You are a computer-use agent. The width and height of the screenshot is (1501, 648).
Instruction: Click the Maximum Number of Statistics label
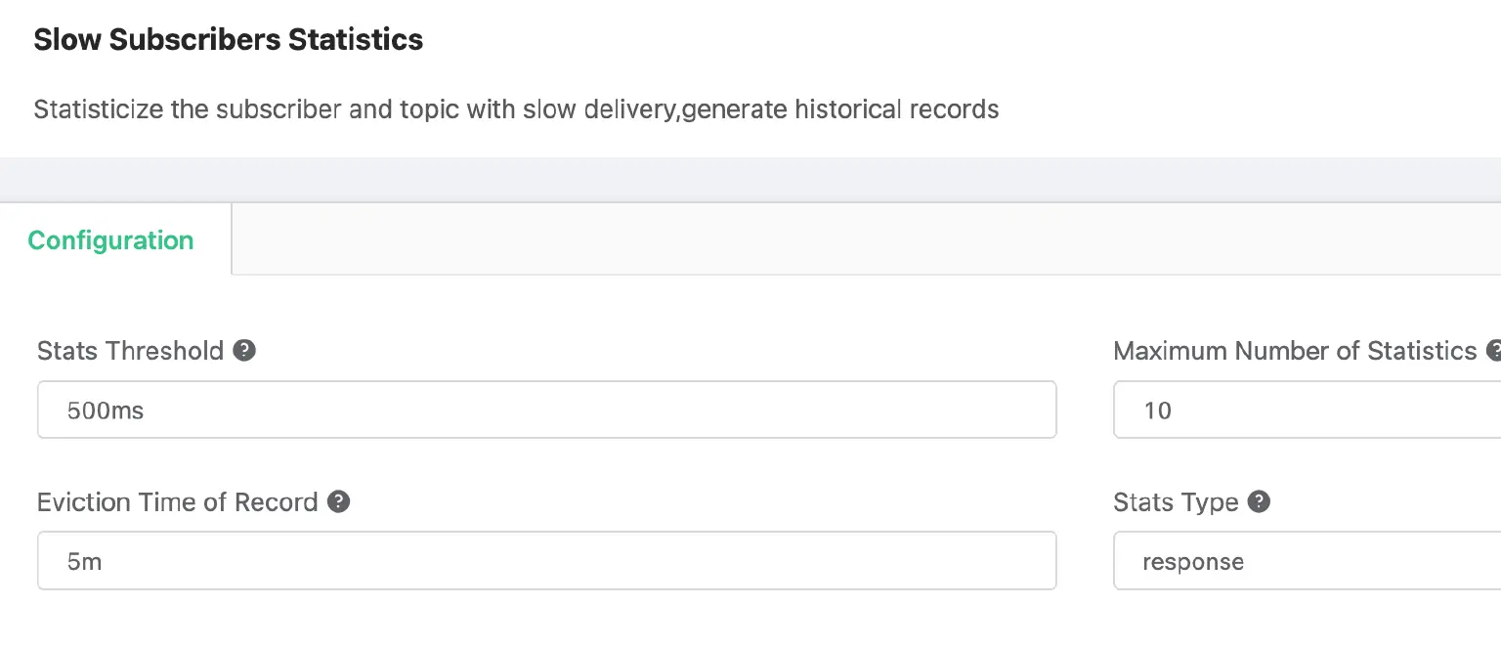click(x=1294, y=351)
